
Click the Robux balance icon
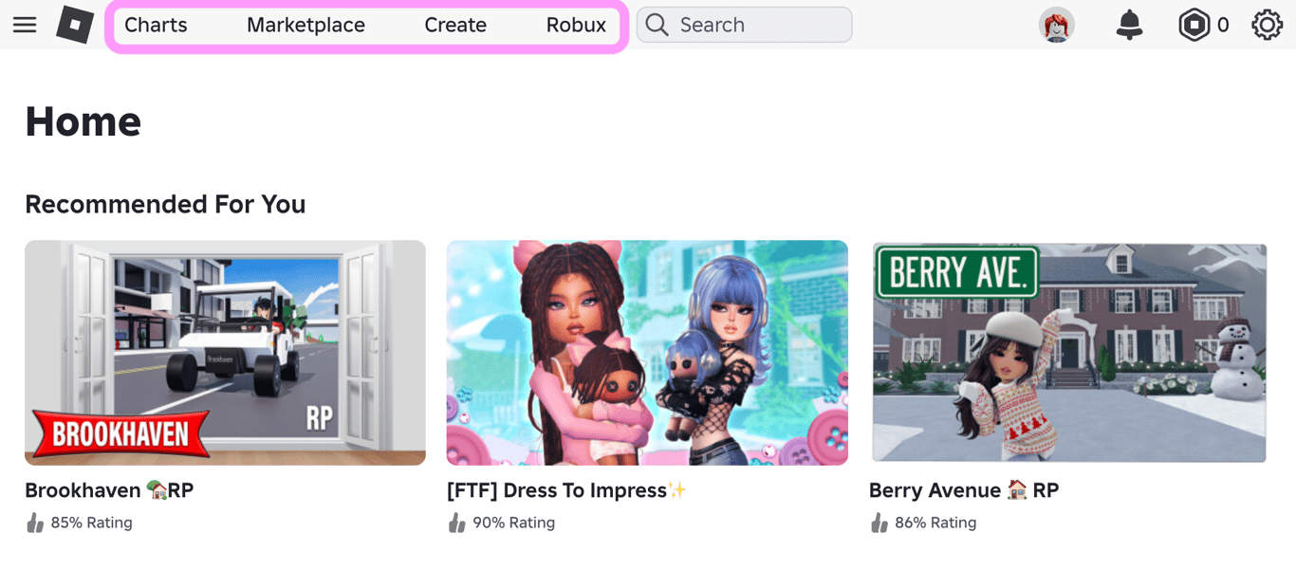click(x=1194, y=26)
